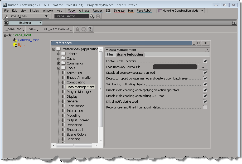Click the lock icon in Explorer toolbar
Viewport: 242px width, 164px height.
[78, 29]
